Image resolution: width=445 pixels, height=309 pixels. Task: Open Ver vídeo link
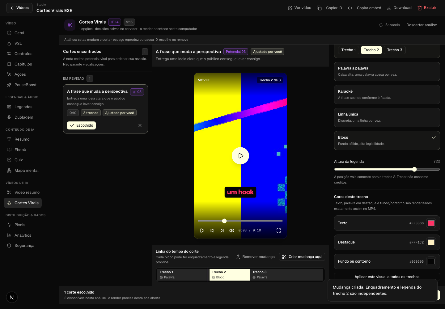pos(299,8)
